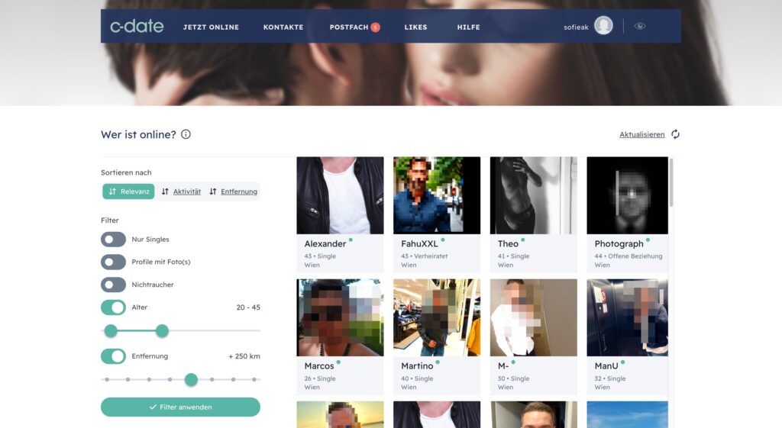
Task: Disable the Alter filter toggle
Action: click(x=113, y=307)
